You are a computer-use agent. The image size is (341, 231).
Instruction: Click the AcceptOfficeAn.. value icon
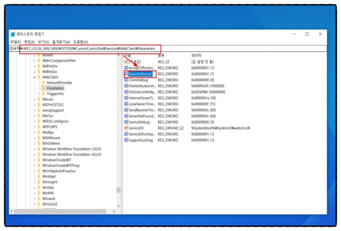pos(126,68)
